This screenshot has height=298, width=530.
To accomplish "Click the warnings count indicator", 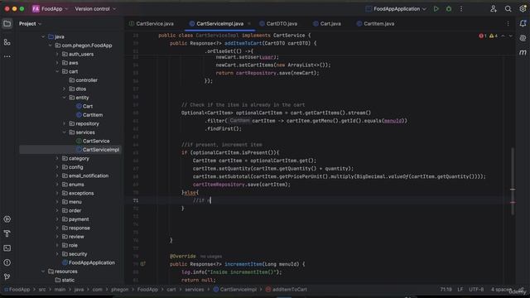I will pos(494,36).
